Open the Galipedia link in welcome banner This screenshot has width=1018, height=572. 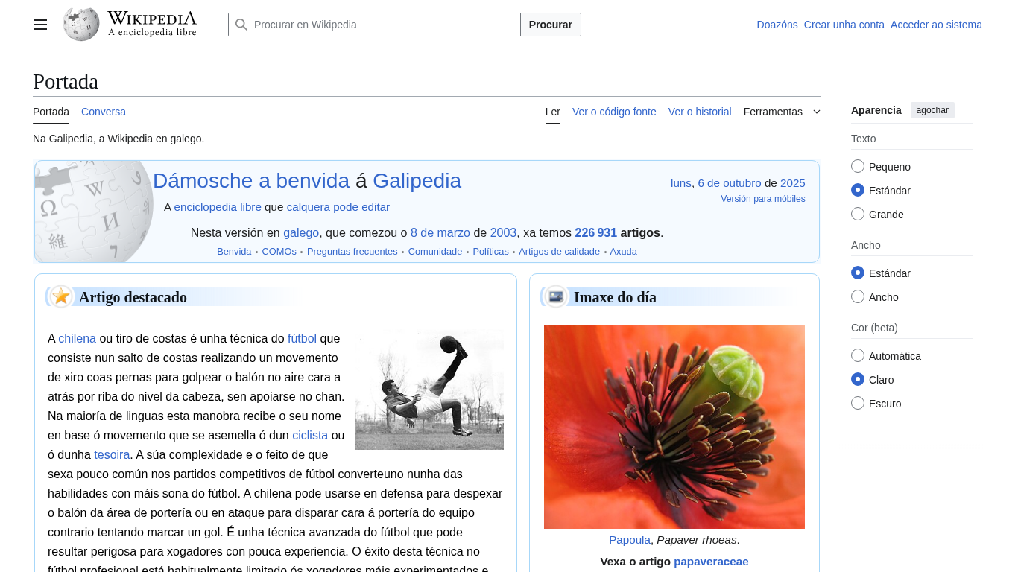[417, 181]
